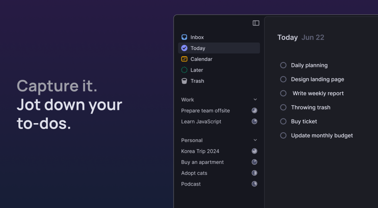The width and height of the screenshot is (378, 208).
Task: Click the blue Inbox tray icon
Action: 184,37
